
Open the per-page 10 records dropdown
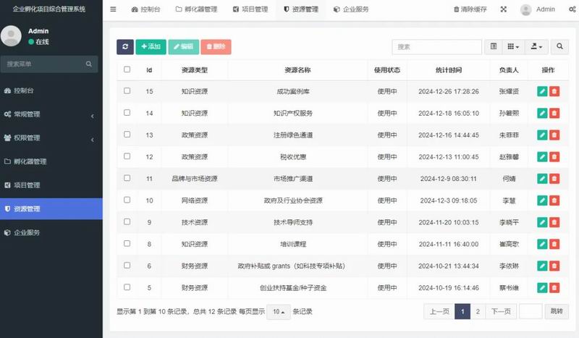[x=279, y=312]
